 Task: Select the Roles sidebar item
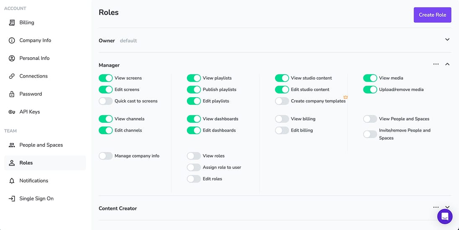pyautogui.click(x=45, y=163)
